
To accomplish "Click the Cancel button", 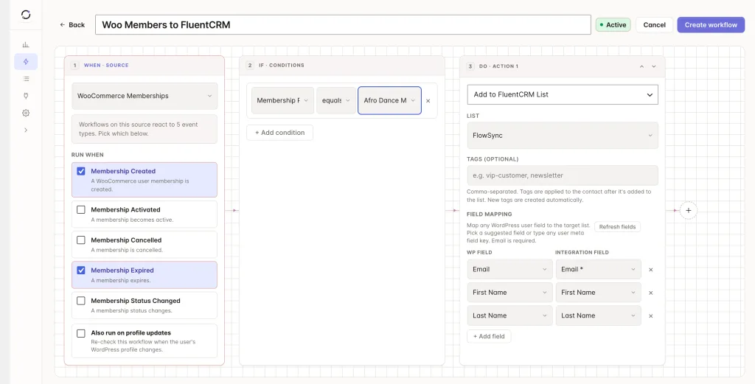I will tap(655, 25).
